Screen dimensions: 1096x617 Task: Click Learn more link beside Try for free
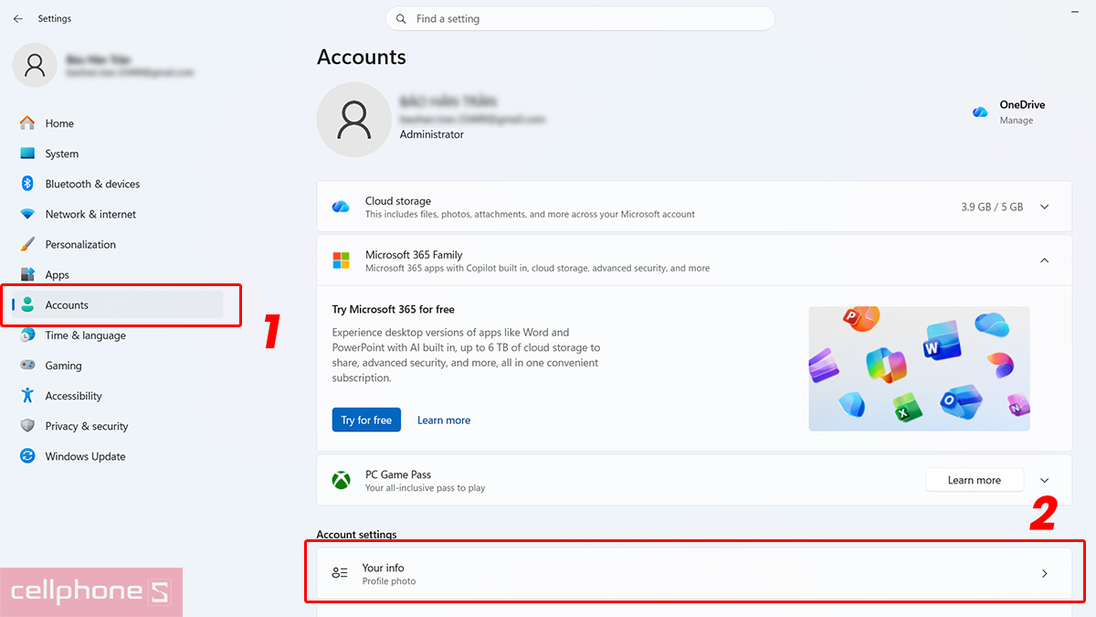(x=444, y=420)
